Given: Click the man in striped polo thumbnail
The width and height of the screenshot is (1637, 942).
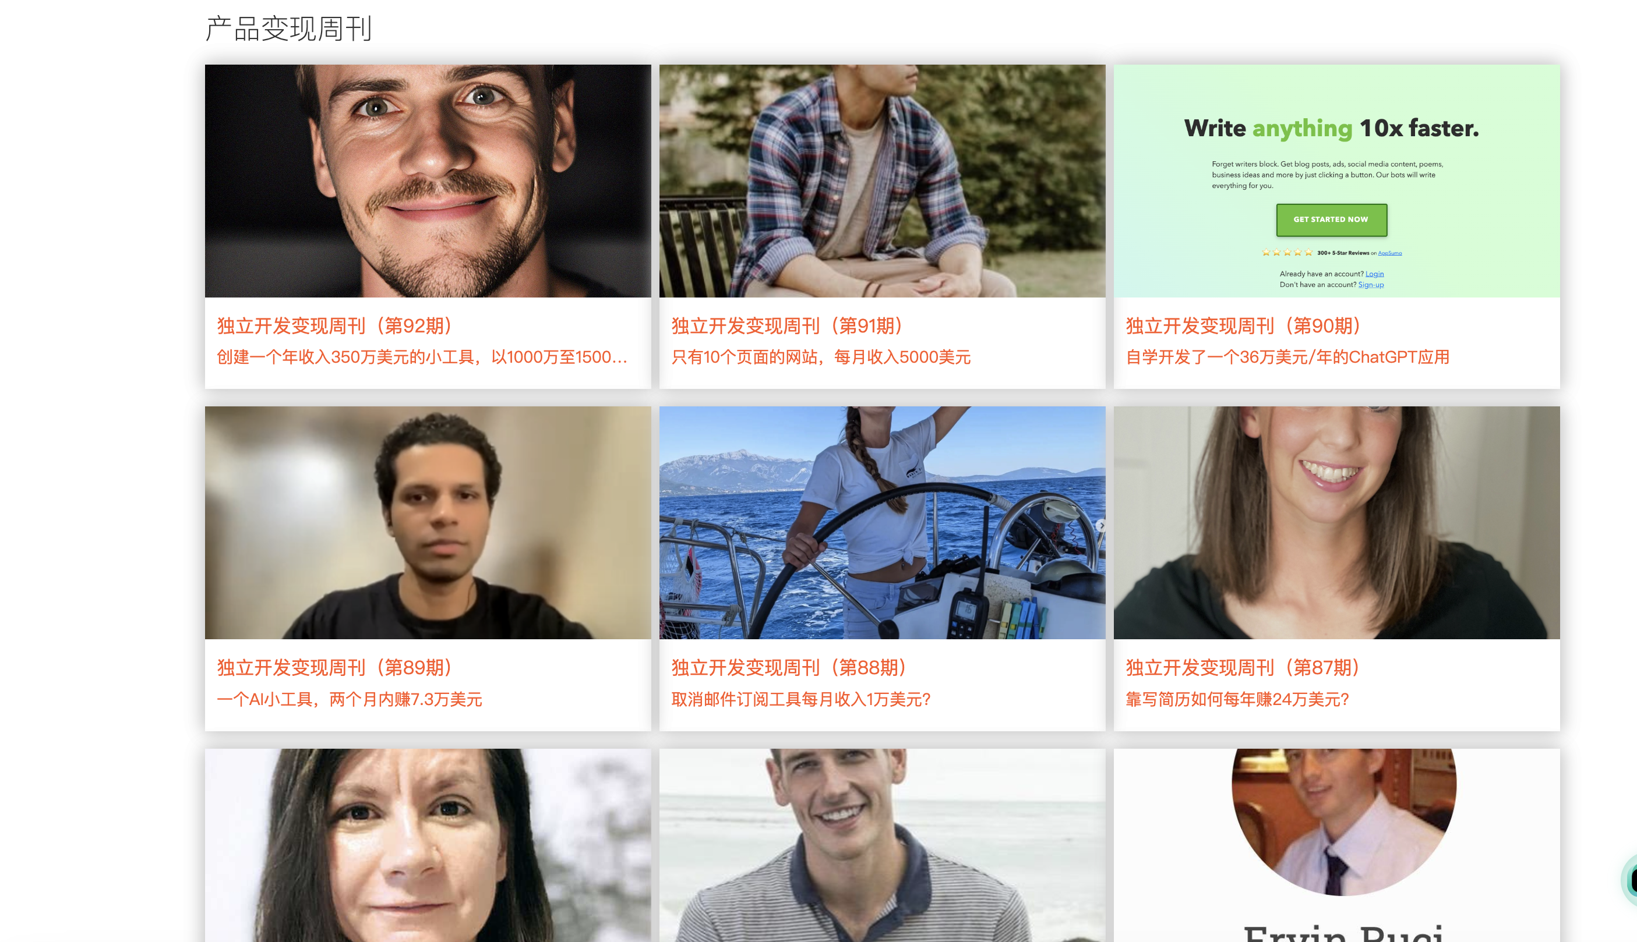Looking at the screenshot, I should 882,845.
